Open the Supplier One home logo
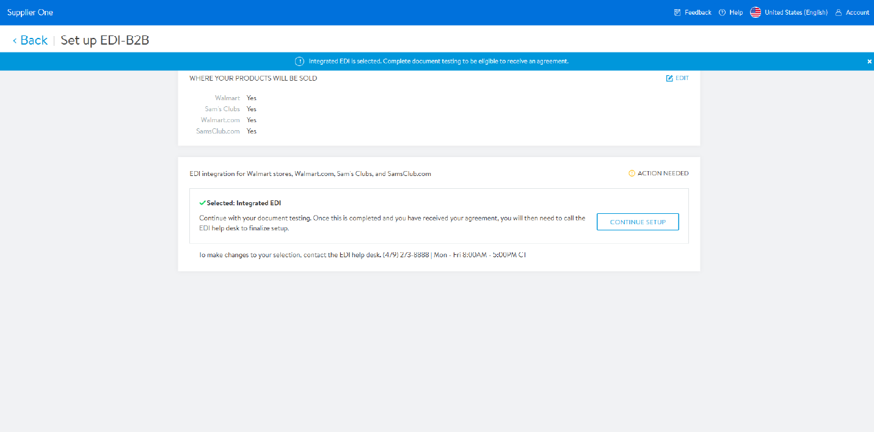Viewport: 874px width, 432px height. coord(30,12)
